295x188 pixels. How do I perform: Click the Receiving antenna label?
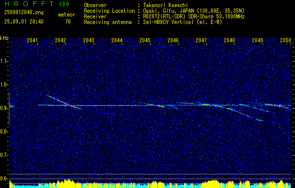108,22
